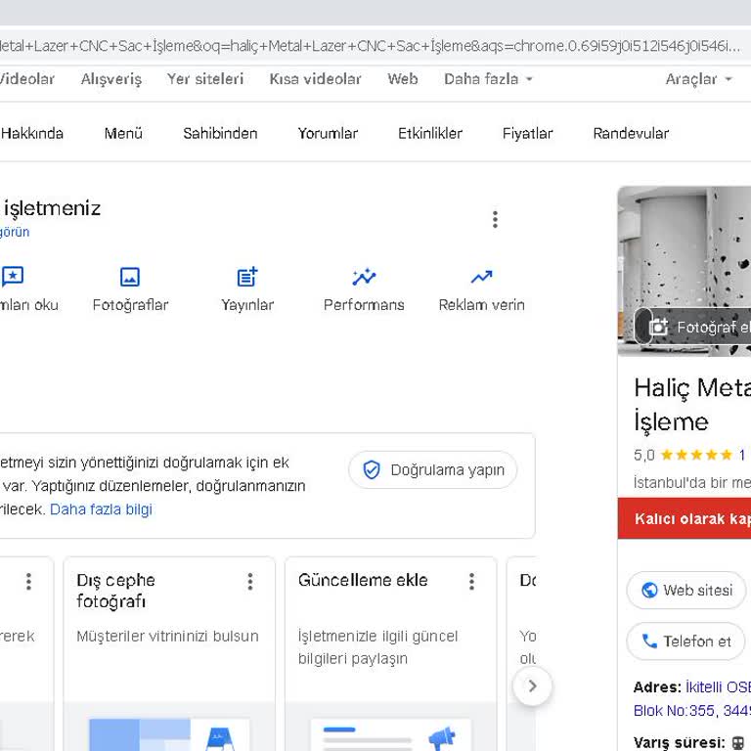Click the Reklam verin trend icon

coord(481,277)
